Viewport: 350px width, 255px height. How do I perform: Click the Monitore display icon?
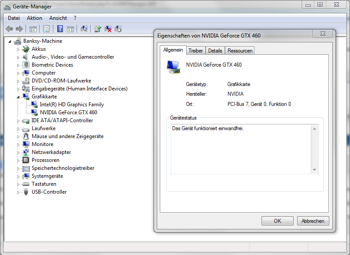click(26, 144)
